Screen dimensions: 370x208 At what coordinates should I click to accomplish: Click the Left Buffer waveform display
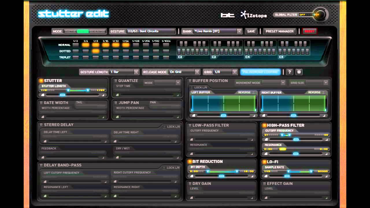click(223, 103)
